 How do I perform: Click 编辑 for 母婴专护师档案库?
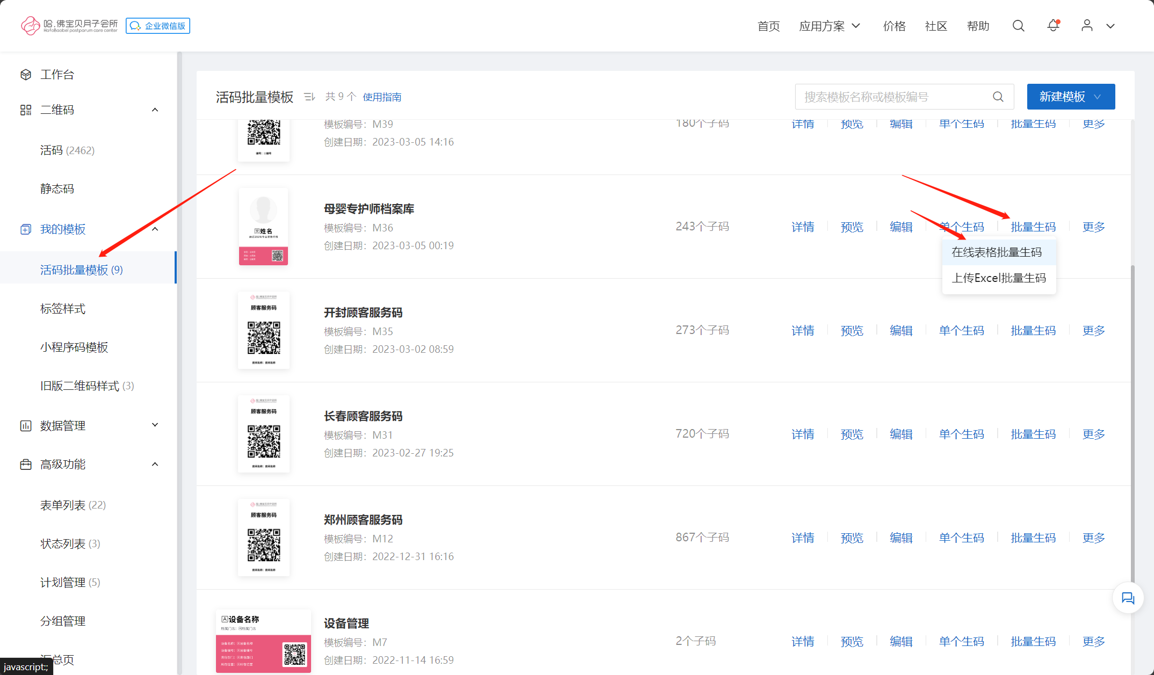[901, 227]
